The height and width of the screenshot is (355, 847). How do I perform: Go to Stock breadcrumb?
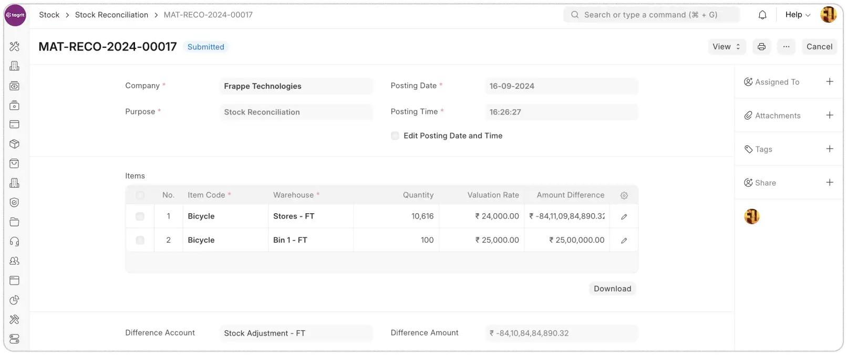point(49,15)
